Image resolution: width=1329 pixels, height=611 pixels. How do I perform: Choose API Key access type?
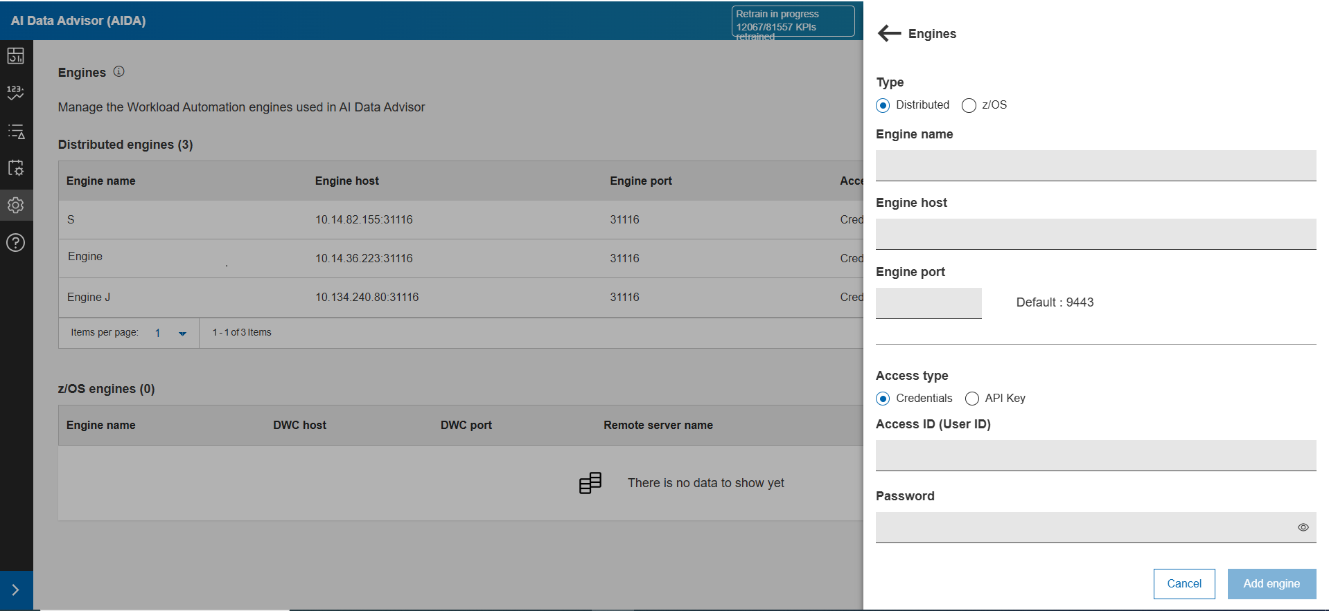click(x=972, y=399)
